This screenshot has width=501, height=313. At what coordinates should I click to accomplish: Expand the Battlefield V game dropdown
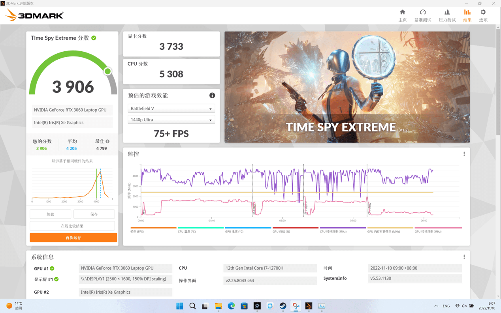coord(171,109)
